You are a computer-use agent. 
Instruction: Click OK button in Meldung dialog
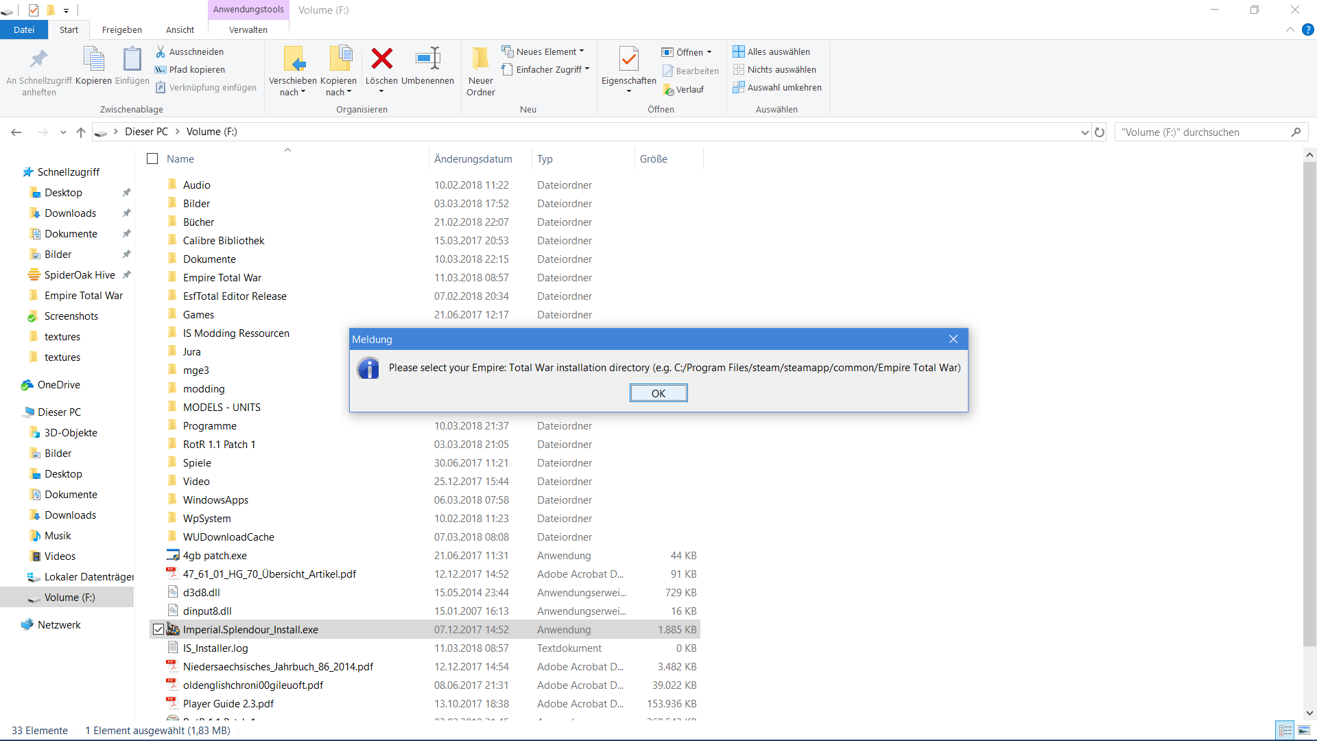pos(658,392)
